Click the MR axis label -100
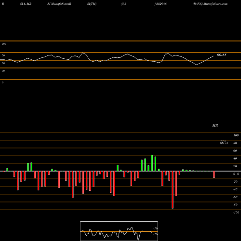Viewport: 241px width, 241px height. tap(236, 213)
